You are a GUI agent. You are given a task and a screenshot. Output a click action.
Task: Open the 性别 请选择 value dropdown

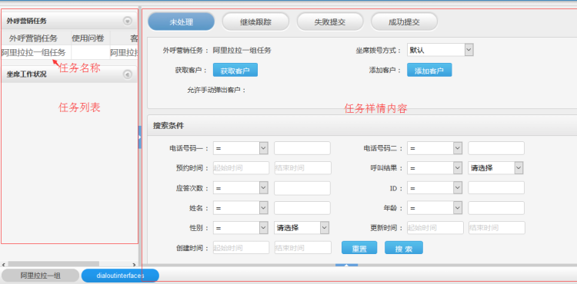pos(302,228)
